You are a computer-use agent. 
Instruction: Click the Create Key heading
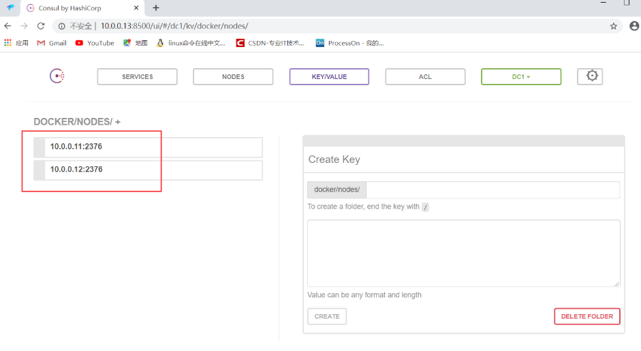tap(334, 159)
